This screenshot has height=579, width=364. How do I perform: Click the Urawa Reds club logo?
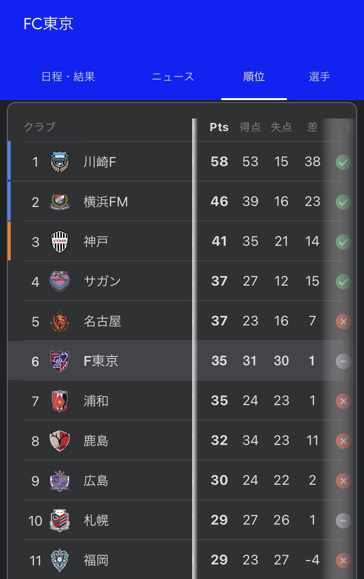[60, 401]
